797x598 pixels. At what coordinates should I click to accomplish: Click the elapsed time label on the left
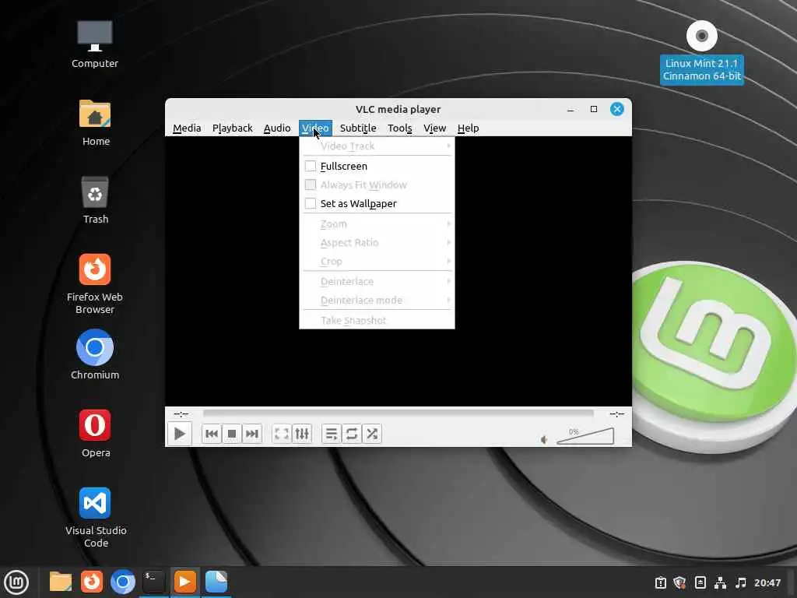point(181,414)
